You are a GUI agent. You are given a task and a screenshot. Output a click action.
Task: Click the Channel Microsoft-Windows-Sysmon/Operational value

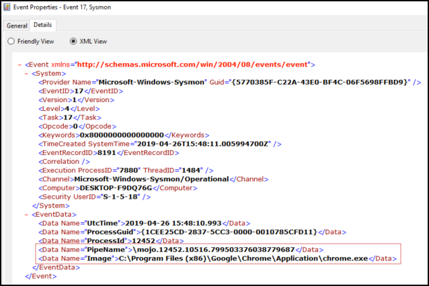coord(151,179)
